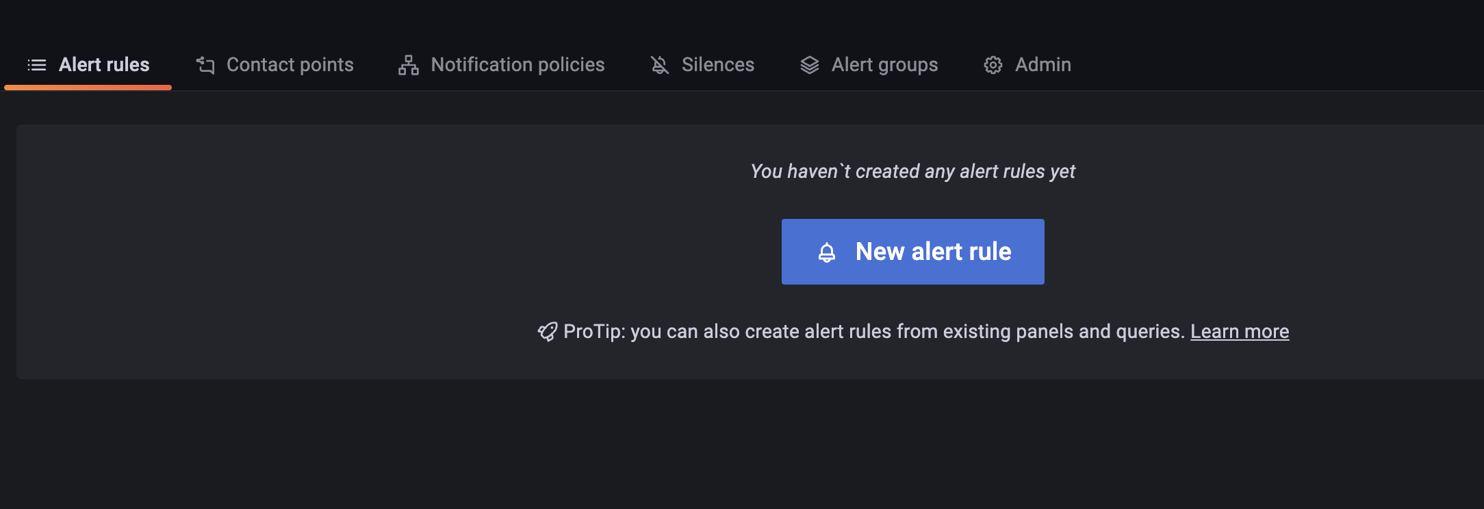This screenshot has height=509, width=1484.
Task: Go to the Admin tab
Action: point(1042,64)
